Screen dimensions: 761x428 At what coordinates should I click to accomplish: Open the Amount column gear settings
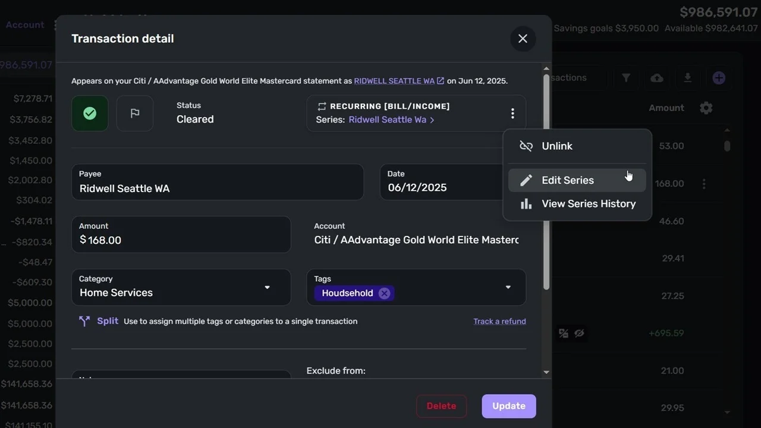tap(706, 108)
